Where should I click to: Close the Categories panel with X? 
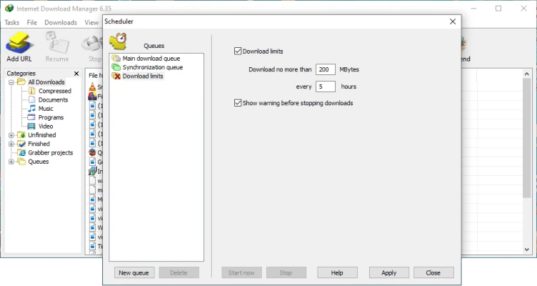pyautogui.click(x=76, y=74)
